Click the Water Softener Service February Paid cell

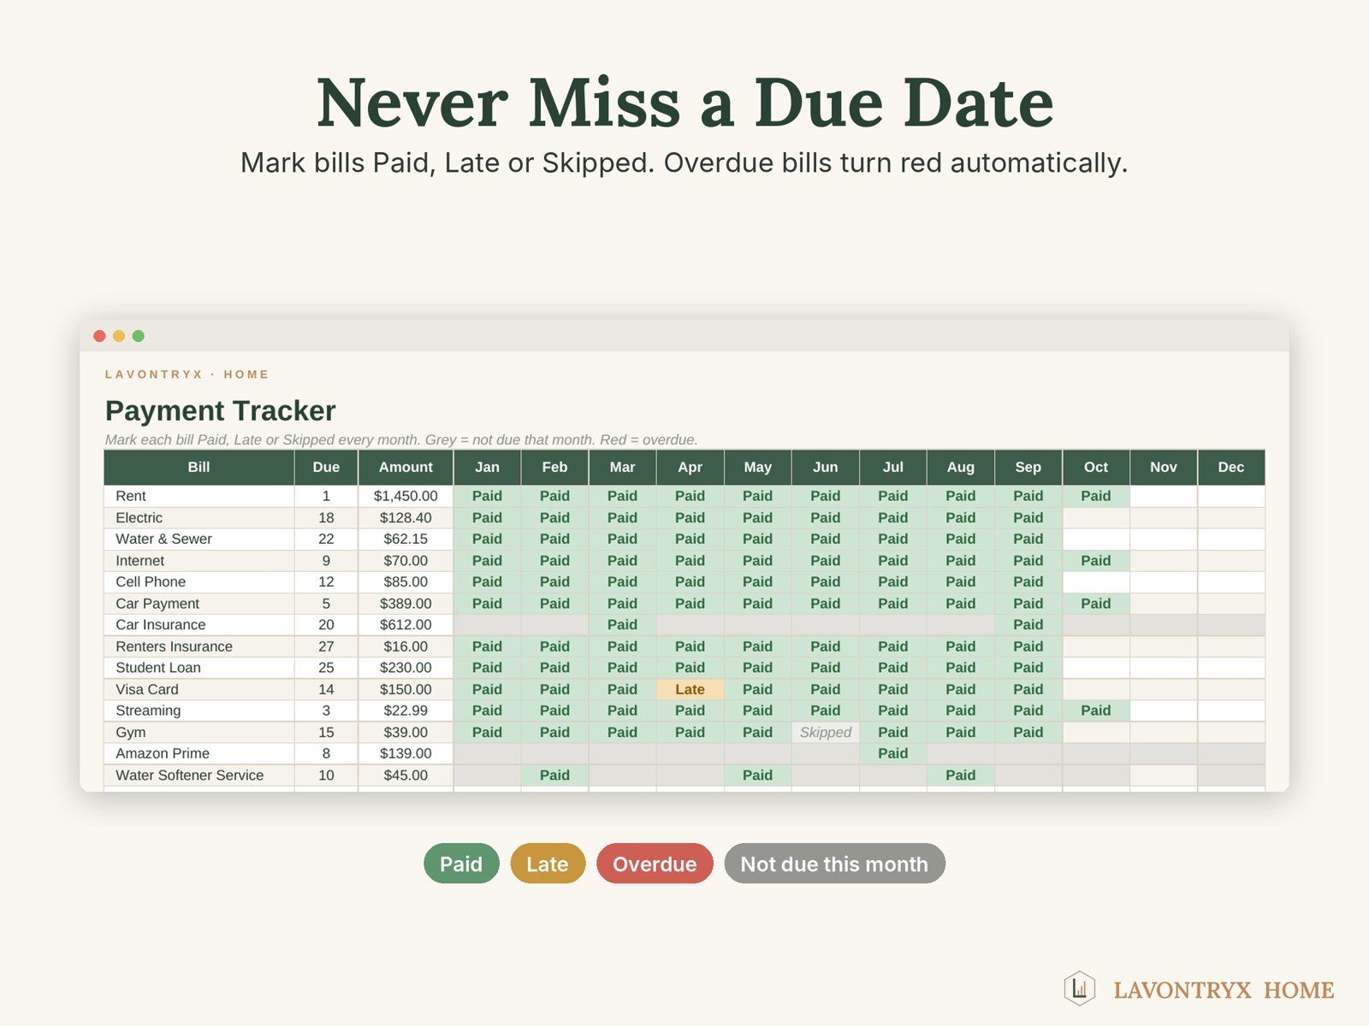[x=554, y=775]
